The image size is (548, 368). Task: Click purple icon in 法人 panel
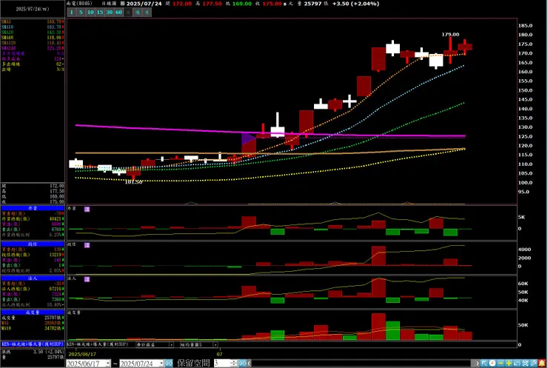87,279
